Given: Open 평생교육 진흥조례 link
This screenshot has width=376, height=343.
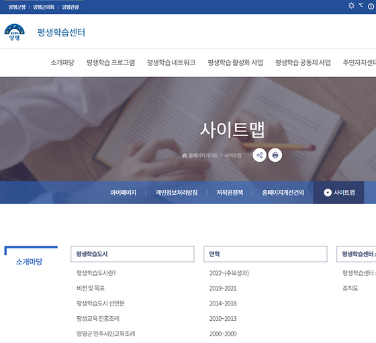Looking at the screenshot, I should (98, 319).
